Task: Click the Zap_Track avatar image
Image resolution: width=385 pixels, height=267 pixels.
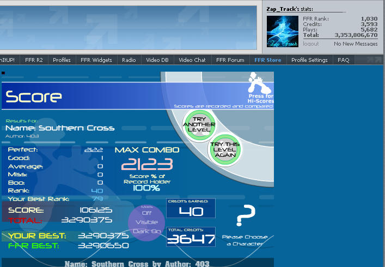Action: [283, 31]
